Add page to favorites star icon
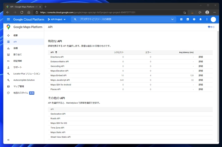This screenshot has width=222, height=147. click(x=184, y=12)
